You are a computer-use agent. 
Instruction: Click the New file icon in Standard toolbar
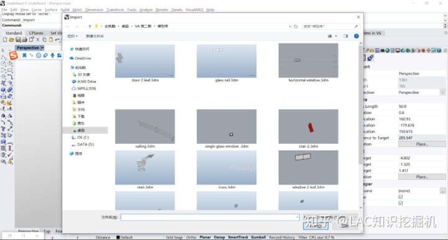[x=5, y=40]
